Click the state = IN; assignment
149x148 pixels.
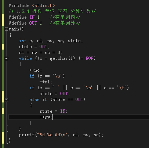click(54, 111)
